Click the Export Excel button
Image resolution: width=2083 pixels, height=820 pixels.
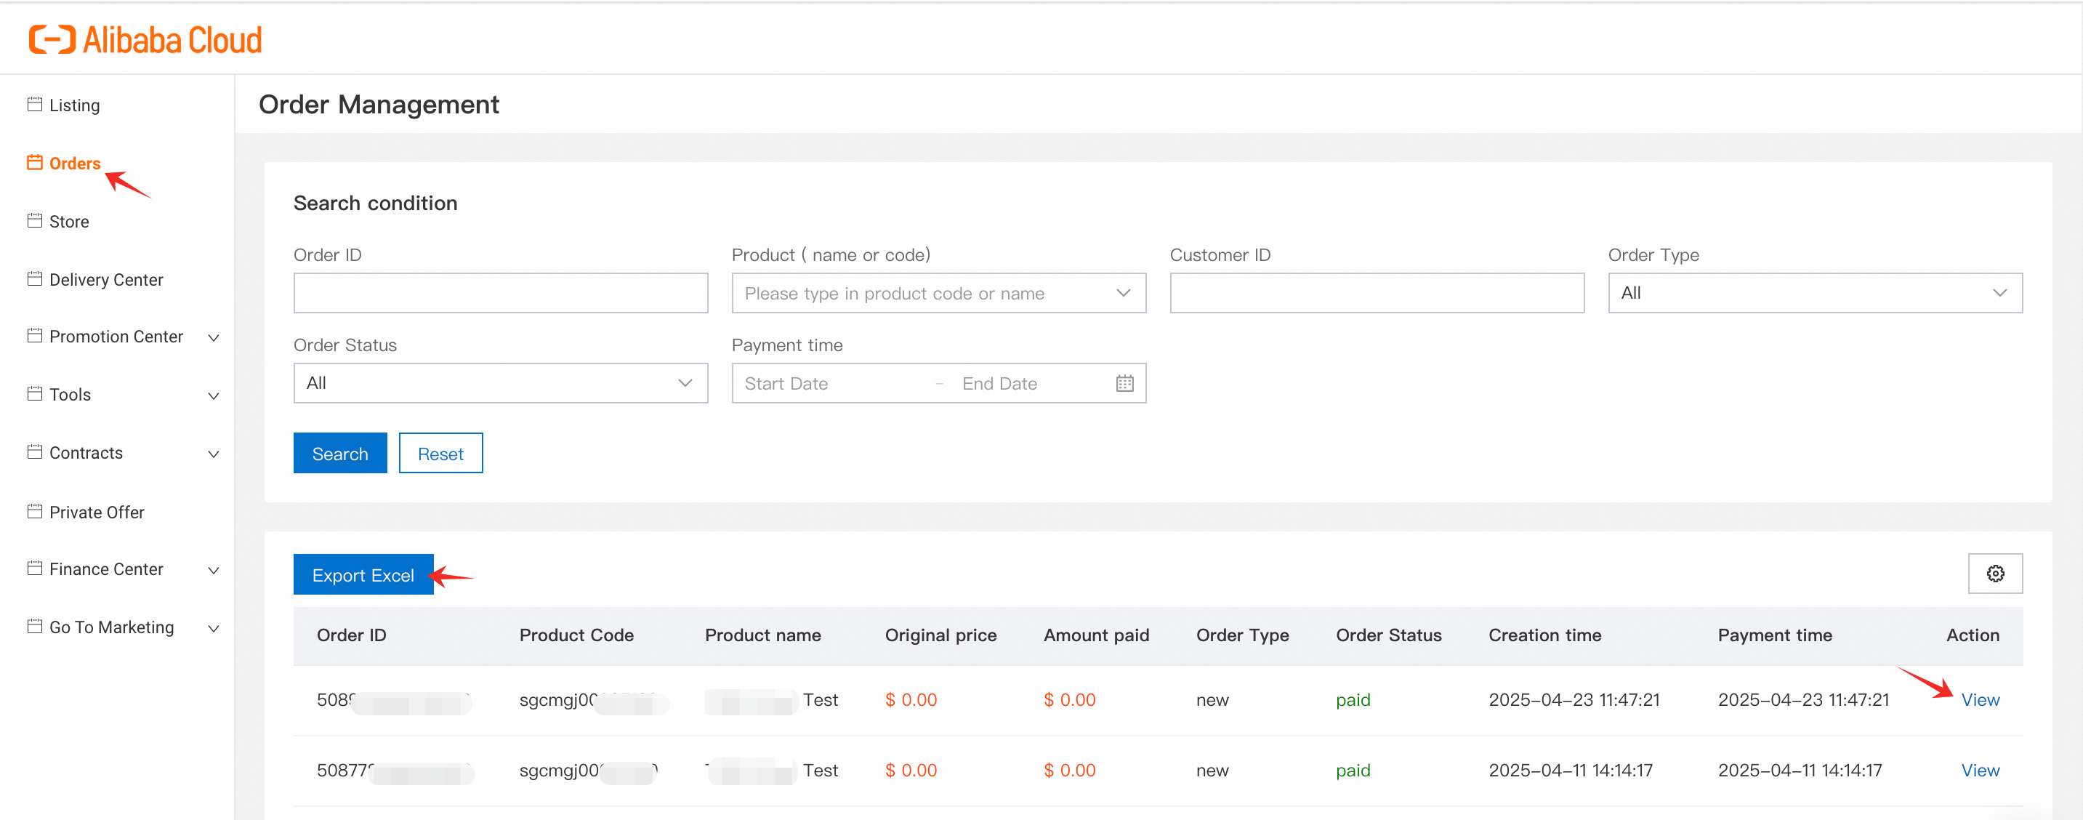pos(363,574)
